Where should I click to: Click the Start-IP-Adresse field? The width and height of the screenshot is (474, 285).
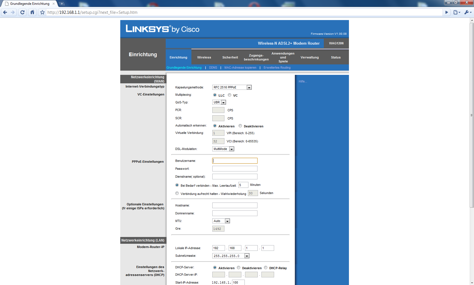238,282
